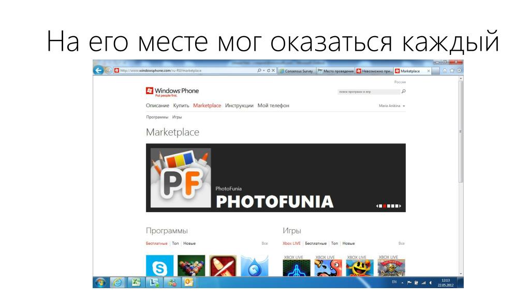
Task: Click the site search magnifier icon
Action: [403, 91]
